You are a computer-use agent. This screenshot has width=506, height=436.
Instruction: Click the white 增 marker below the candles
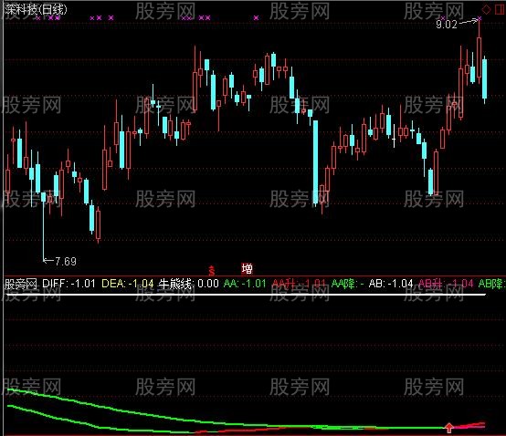coord(248,268)
